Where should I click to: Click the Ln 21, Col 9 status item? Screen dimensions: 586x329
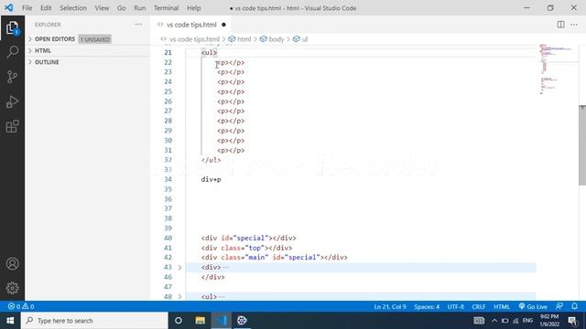click(390, 307)
